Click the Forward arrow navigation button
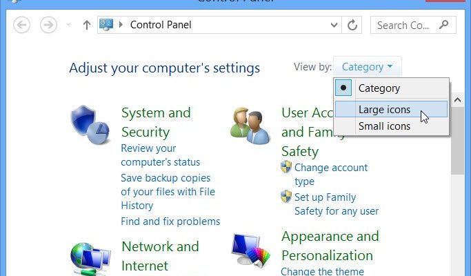Screen dimensions: 471x276 [48, 25]
